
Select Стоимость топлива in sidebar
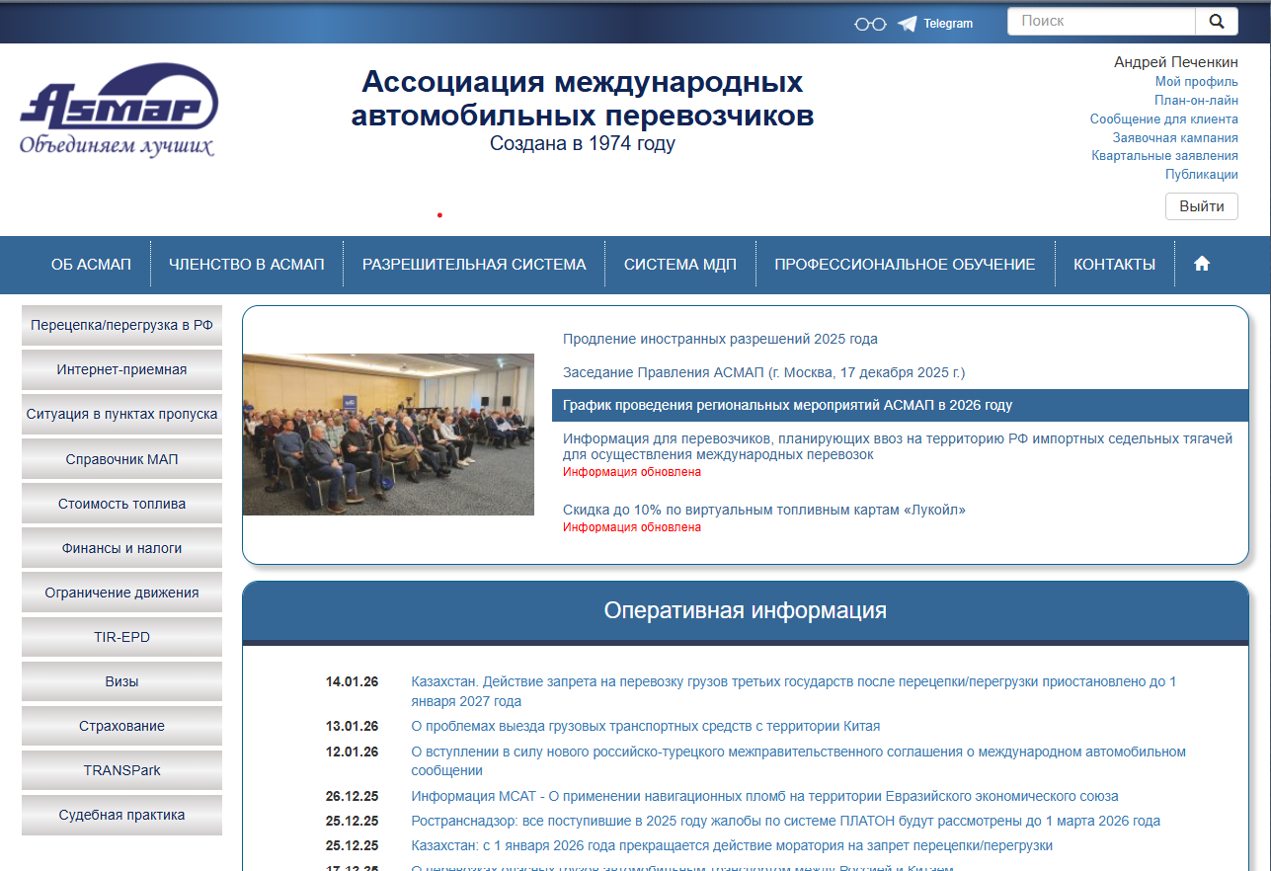(x=121, y=504)
